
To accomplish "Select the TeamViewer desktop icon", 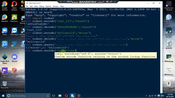I will (x=14, y=32).
